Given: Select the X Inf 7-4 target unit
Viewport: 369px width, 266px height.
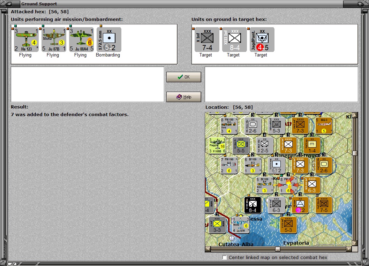Looking at the screenshot, I should 206,39.
